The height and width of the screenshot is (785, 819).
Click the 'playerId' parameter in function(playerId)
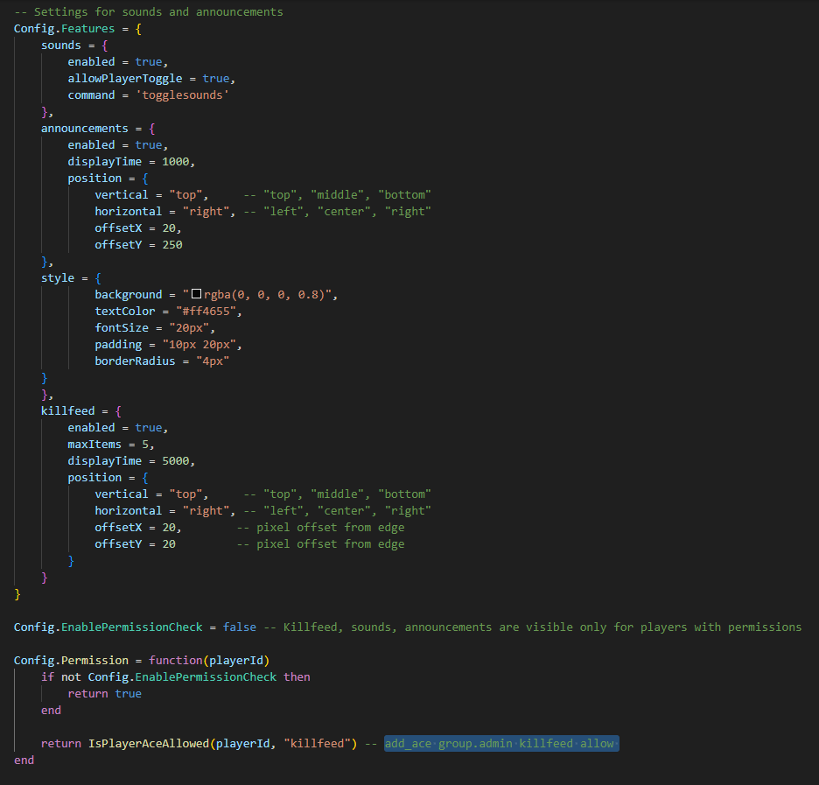tap(236, 660)
